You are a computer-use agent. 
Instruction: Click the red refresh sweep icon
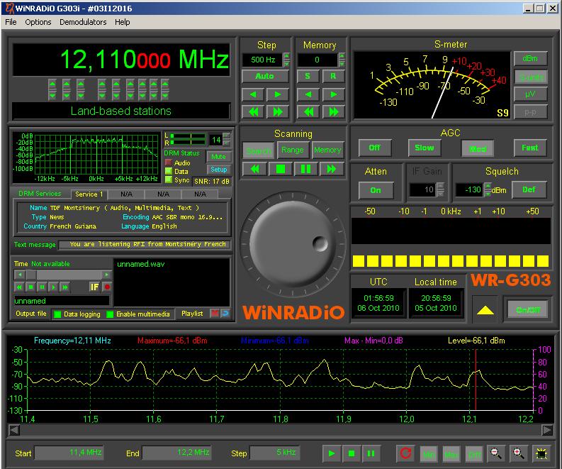(405, 453)
